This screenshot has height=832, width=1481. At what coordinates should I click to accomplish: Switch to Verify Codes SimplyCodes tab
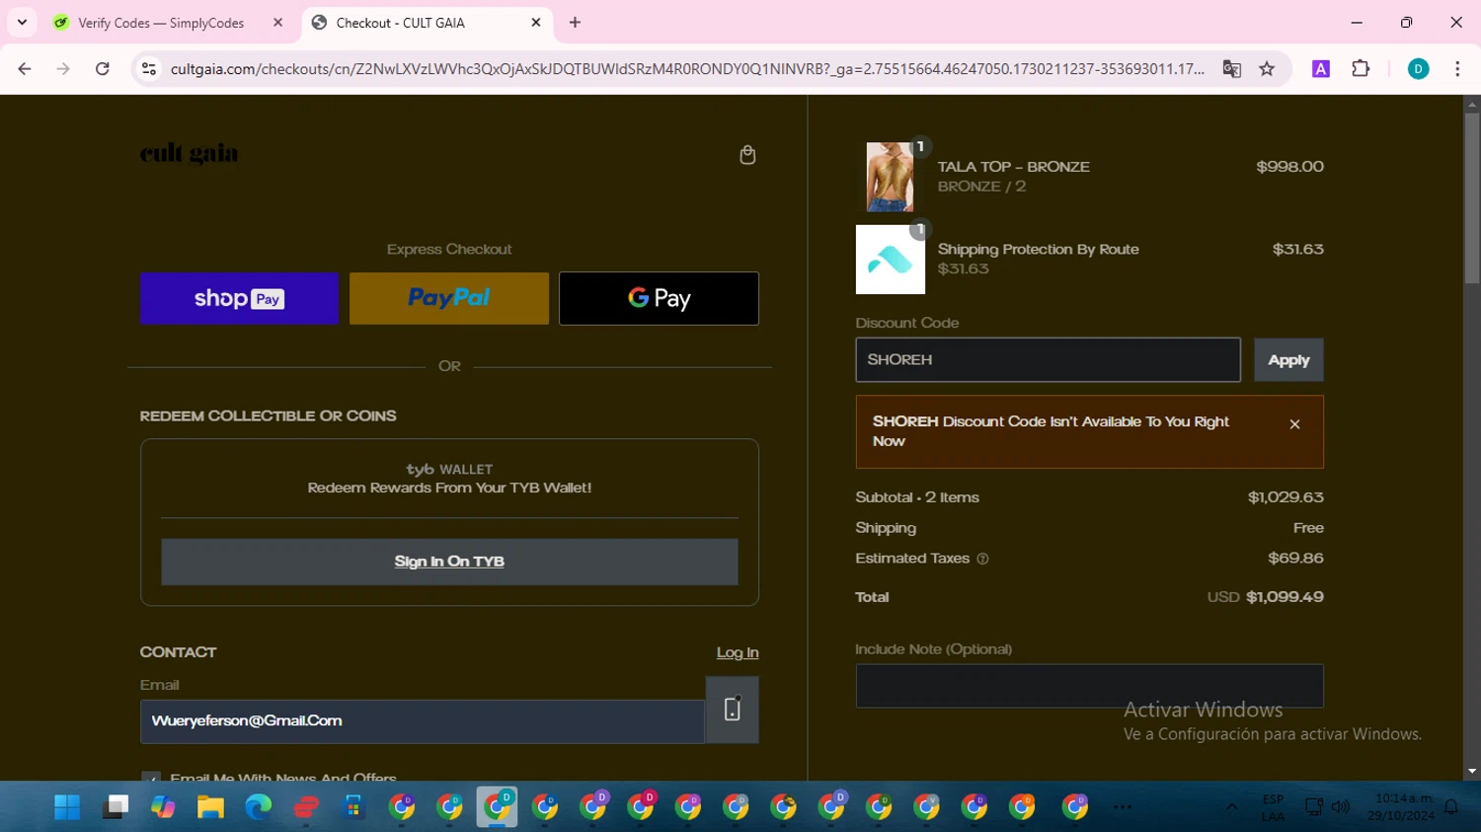click(x=160, y=23)
